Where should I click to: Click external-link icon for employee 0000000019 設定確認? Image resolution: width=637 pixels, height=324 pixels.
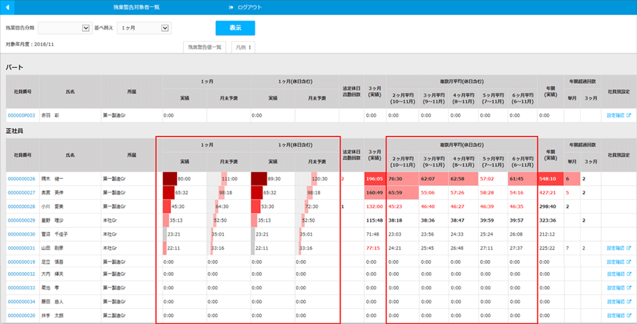click(629, 261)
